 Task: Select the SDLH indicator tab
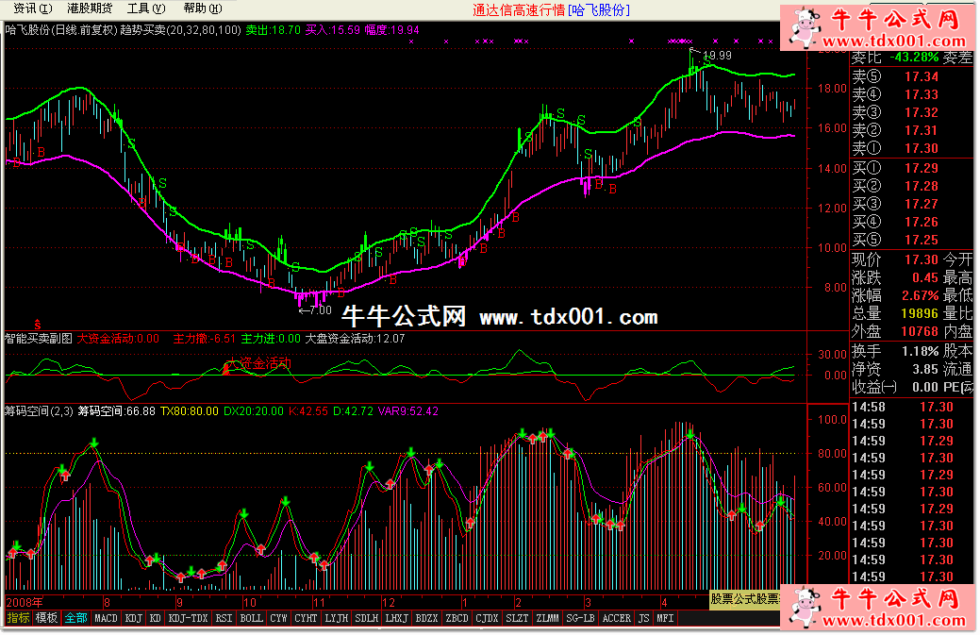coord(367,618)
